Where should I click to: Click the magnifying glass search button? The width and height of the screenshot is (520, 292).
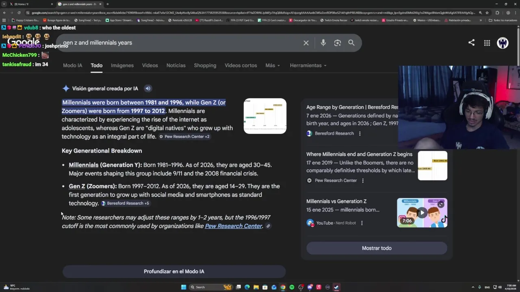click(351, 43)
